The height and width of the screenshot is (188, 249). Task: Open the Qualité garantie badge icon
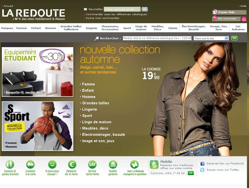click(x=113, y=165)
